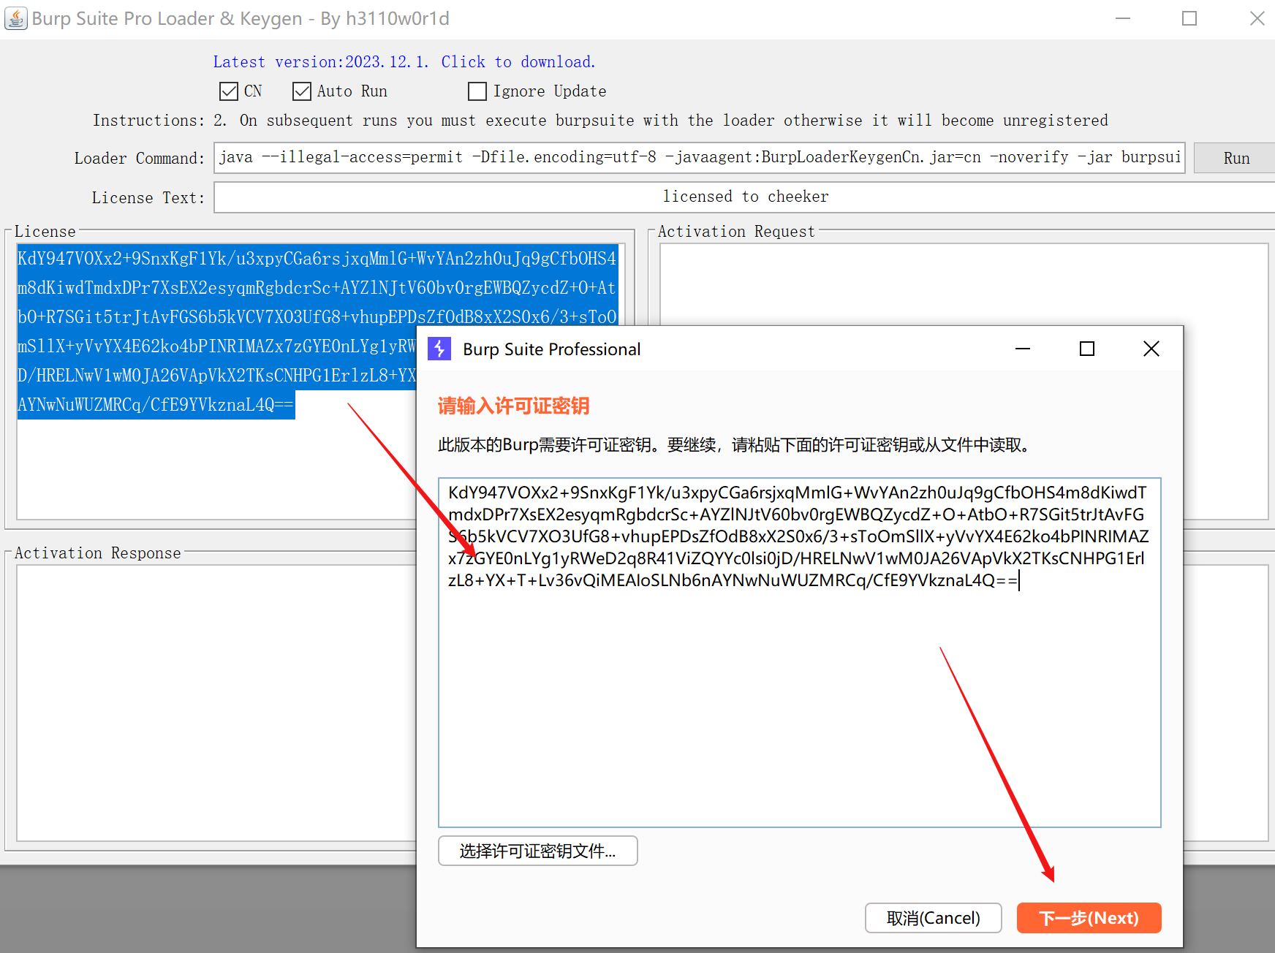This screenshot has height=953, width=1275.
Task: Click the Run button in the keygen
Action: coord(1236,158)
